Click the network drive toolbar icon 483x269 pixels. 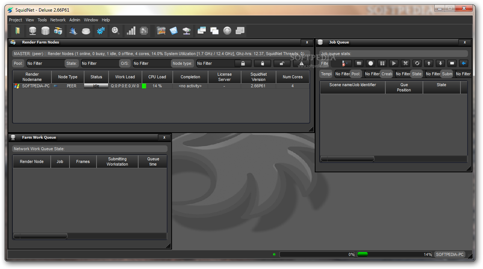pyautogui.click(x=187, y=31)
